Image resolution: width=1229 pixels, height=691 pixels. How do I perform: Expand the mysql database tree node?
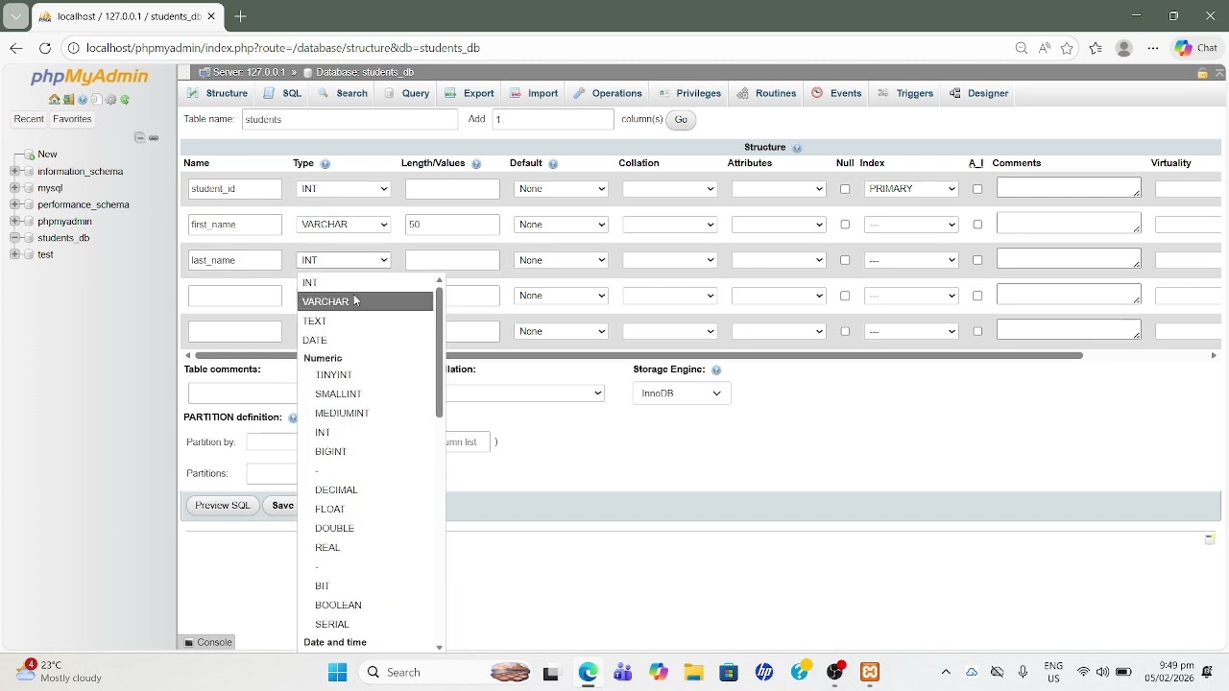click(15, 188)
